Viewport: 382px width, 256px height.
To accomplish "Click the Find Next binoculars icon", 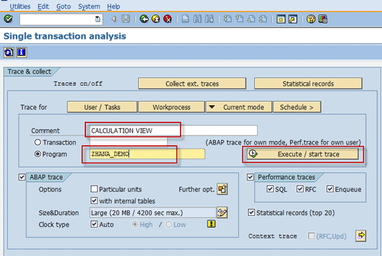I will (209, 19).
